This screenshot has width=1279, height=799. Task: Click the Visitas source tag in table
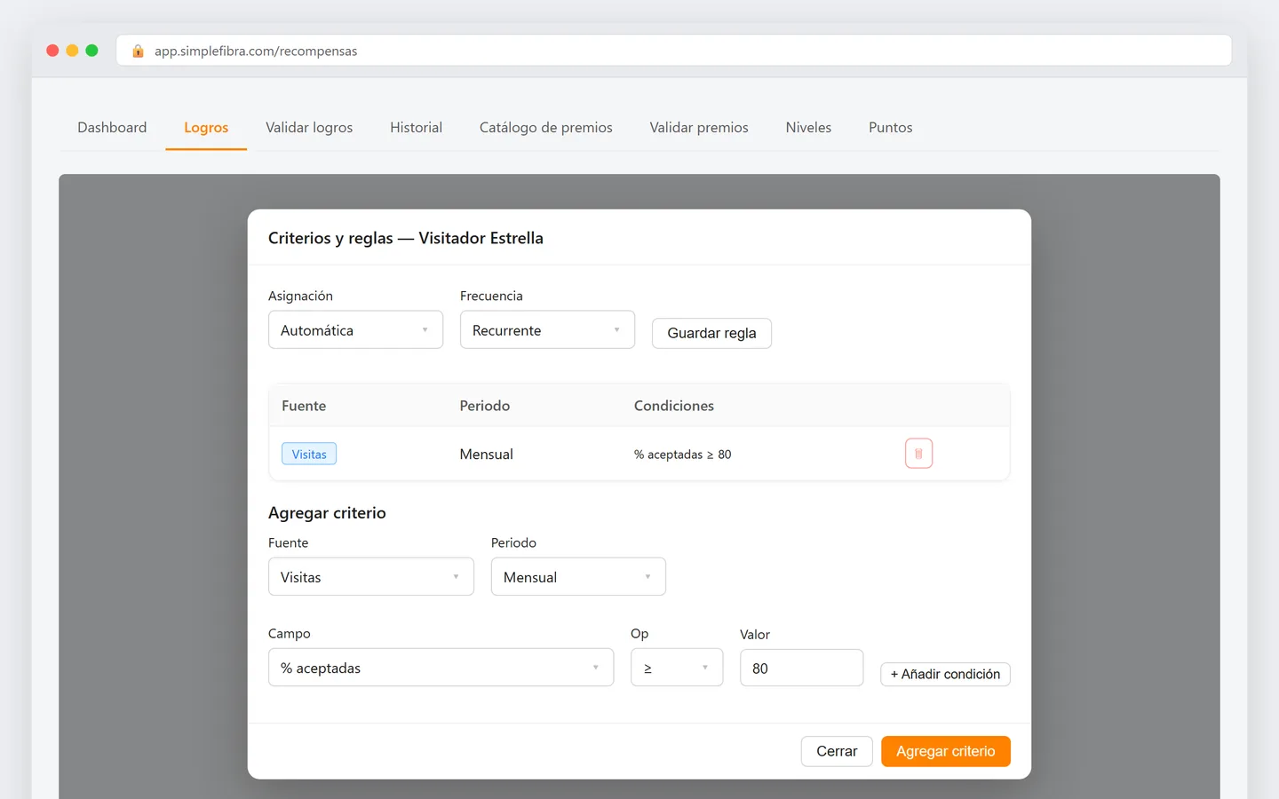point(309,454)
